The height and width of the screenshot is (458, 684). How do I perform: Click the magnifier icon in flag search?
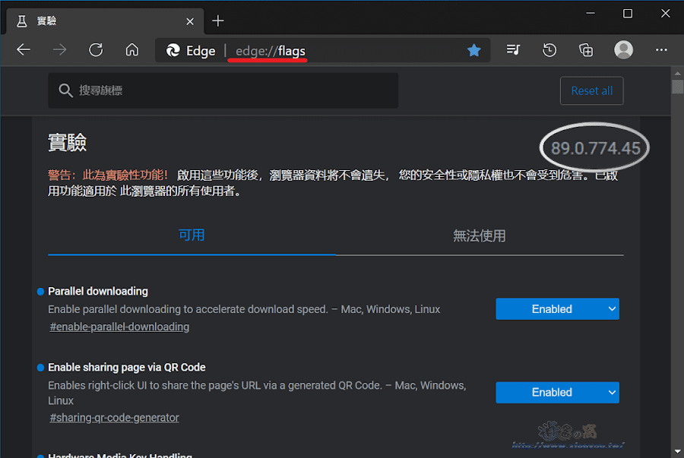[x=65, y=90]
